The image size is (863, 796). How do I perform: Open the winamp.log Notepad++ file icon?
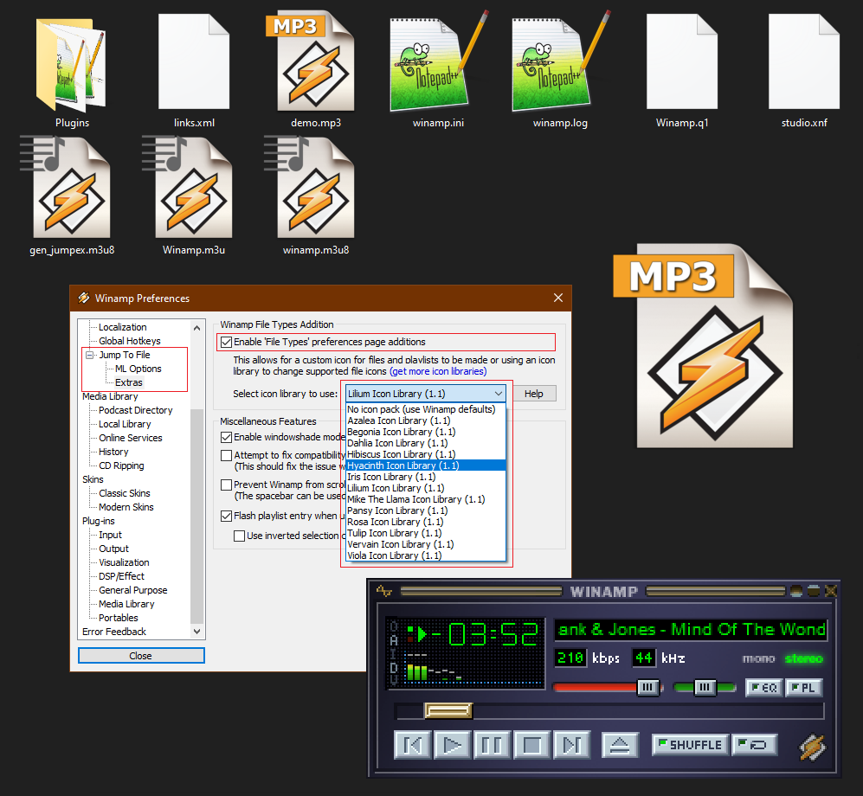coord(560,61)
